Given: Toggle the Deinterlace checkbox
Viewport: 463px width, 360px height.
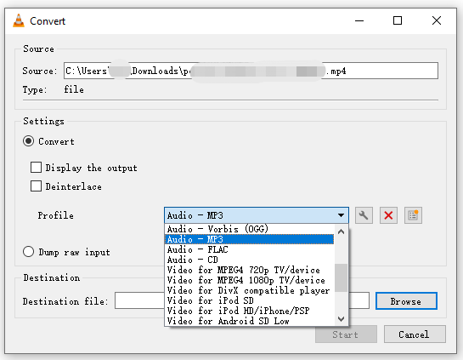Looking at the screenshot, I should click(36, 186).
